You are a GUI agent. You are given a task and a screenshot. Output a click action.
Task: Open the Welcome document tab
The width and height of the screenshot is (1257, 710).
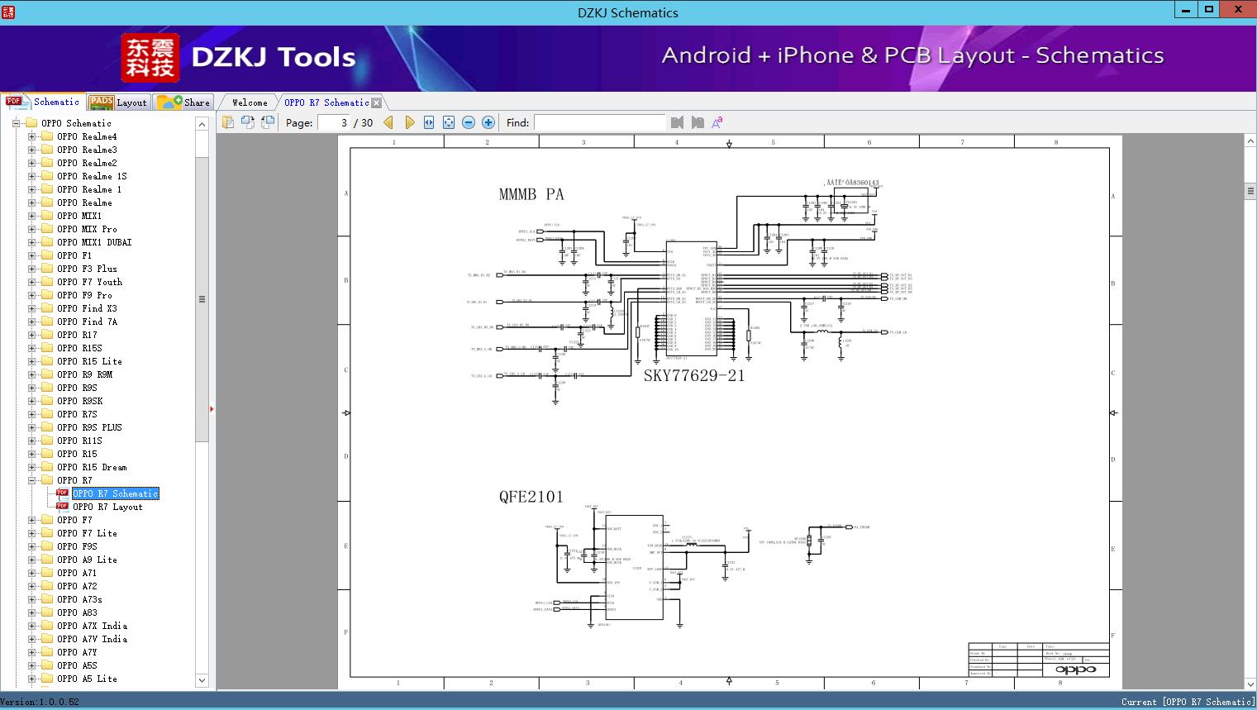(x=249, y=102)
